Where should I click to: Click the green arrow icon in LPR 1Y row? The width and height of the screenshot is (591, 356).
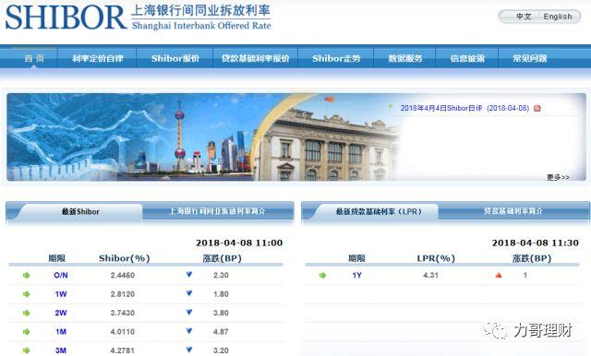(322, 276)
